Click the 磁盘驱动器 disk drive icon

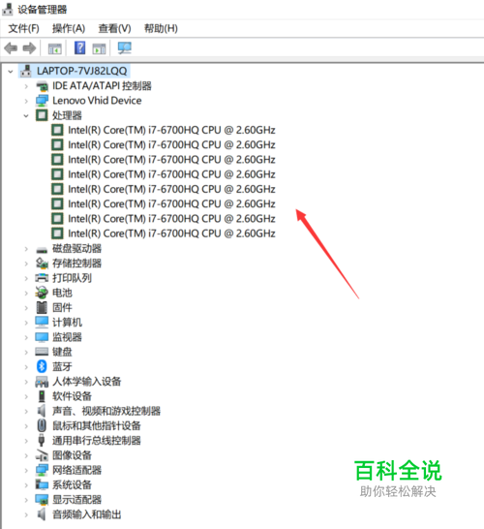point(42,250)
